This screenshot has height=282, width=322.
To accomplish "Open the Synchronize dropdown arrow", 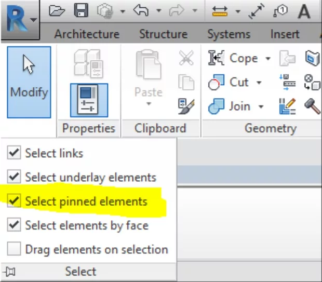I will (x=123, y=11).
